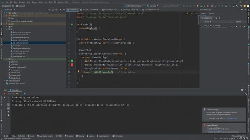
Task: Click the yellow hot reload icon in Run toolbar
Action: pos(17,94)
